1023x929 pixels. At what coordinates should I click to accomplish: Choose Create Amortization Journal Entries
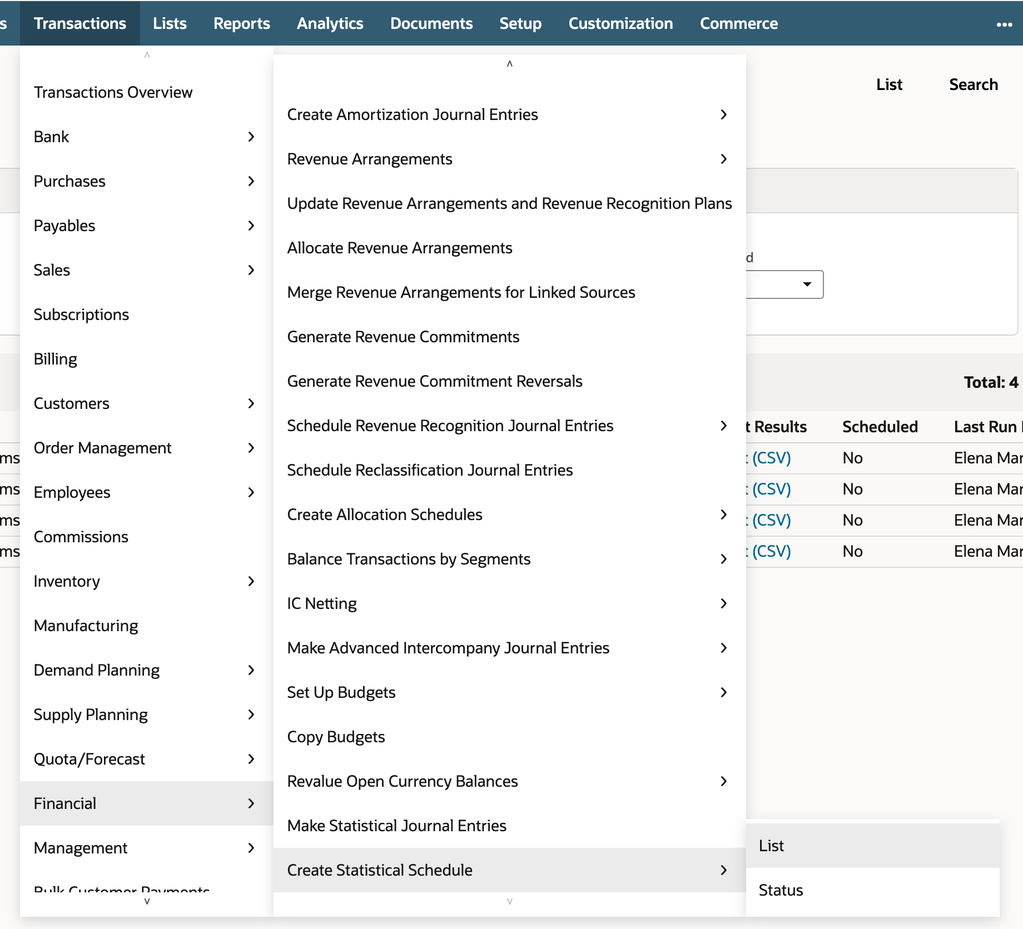tap(509, 114)
